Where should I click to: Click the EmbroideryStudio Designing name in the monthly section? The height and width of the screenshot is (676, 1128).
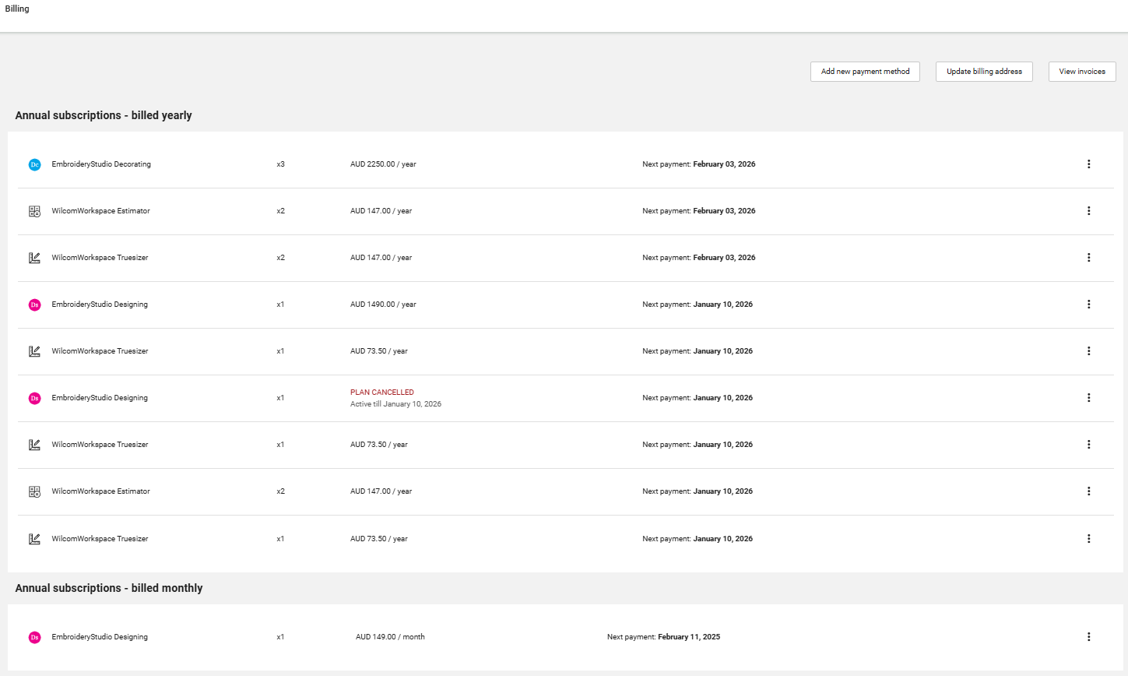(x=100, y=637)
